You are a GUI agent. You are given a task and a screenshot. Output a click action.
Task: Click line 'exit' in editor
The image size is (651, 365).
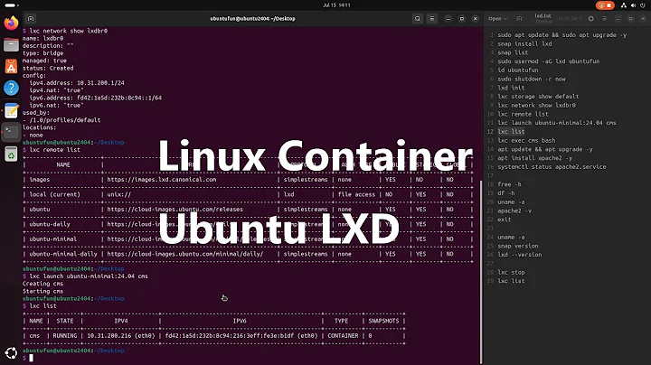(504, 220)
